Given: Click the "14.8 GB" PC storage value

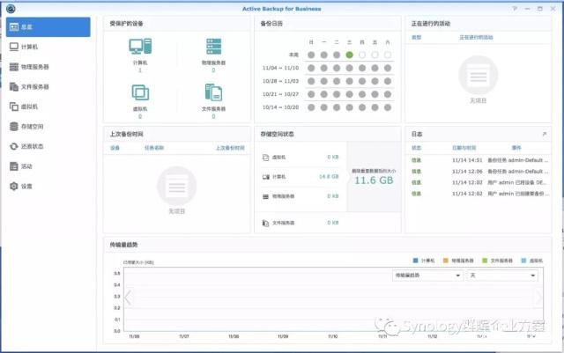Looking at the screenshot, I should tap(329, 176).
